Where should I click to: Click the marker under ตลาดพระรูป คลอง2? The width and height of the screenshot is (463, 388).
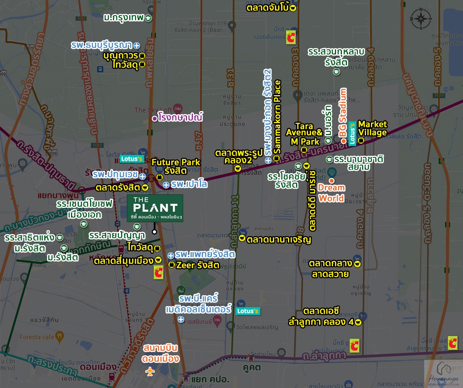click(238, 169)
